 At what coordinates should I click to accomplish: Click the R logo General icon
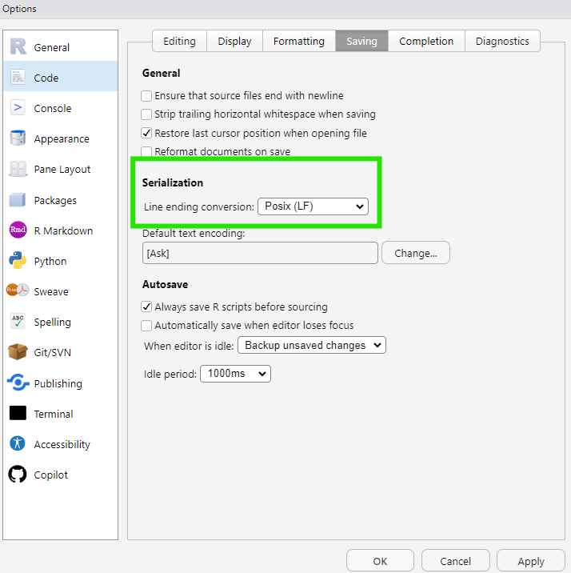[18, 47]
